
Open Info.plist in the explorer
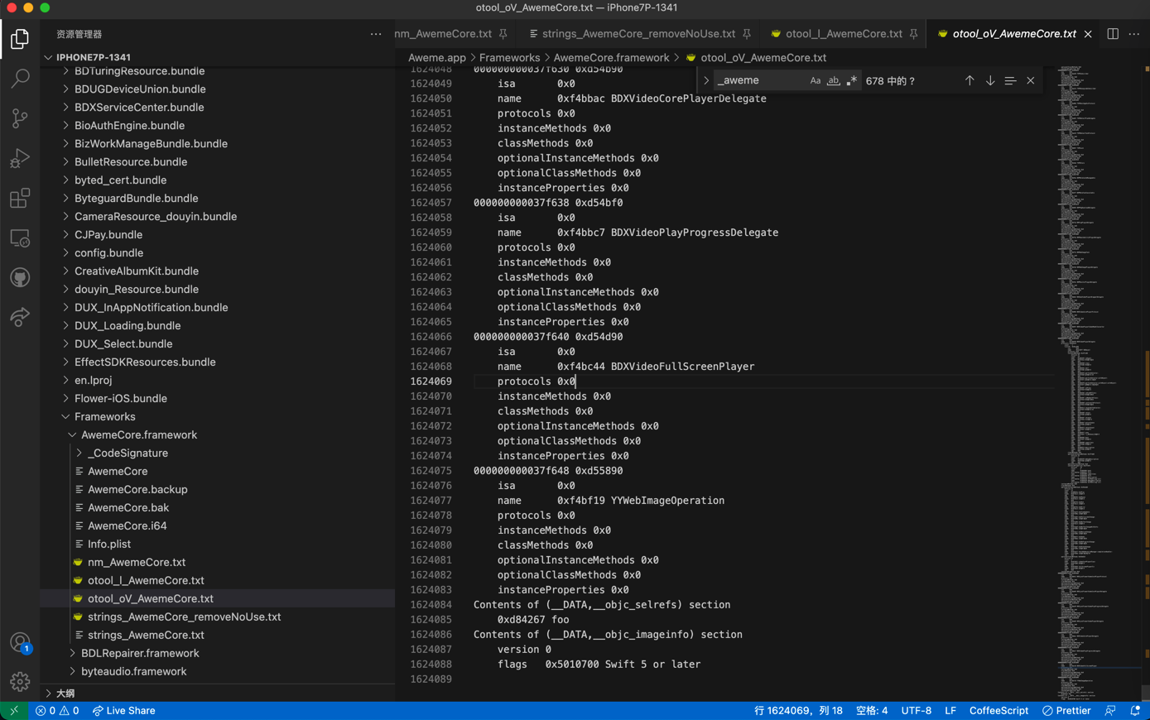(109, 544)
